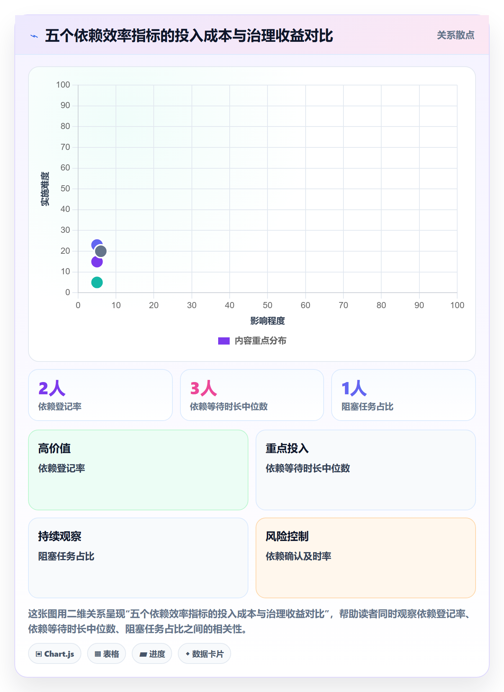
Task: Click 阻塞任务占比 in the 持续观察 card
Action: tap(66, 556)
